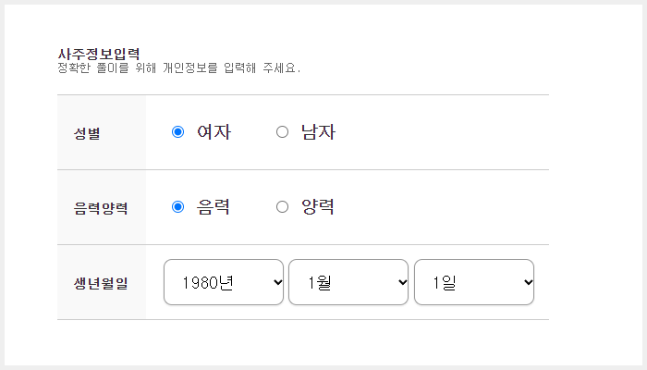647x370 pixels.
Task: Click the subtitle text 정확한 풀이를 위해
Action: point(107,68)
